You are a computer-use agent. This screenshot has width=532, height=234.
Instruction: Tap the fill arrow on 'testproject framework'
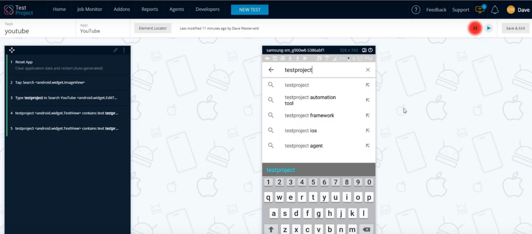pos(368,115)
